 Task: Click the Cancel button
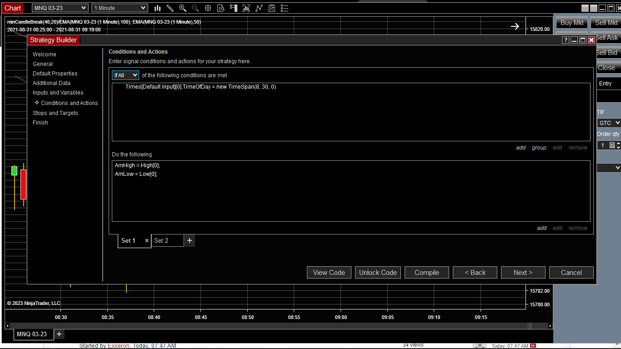click(571, 273)
